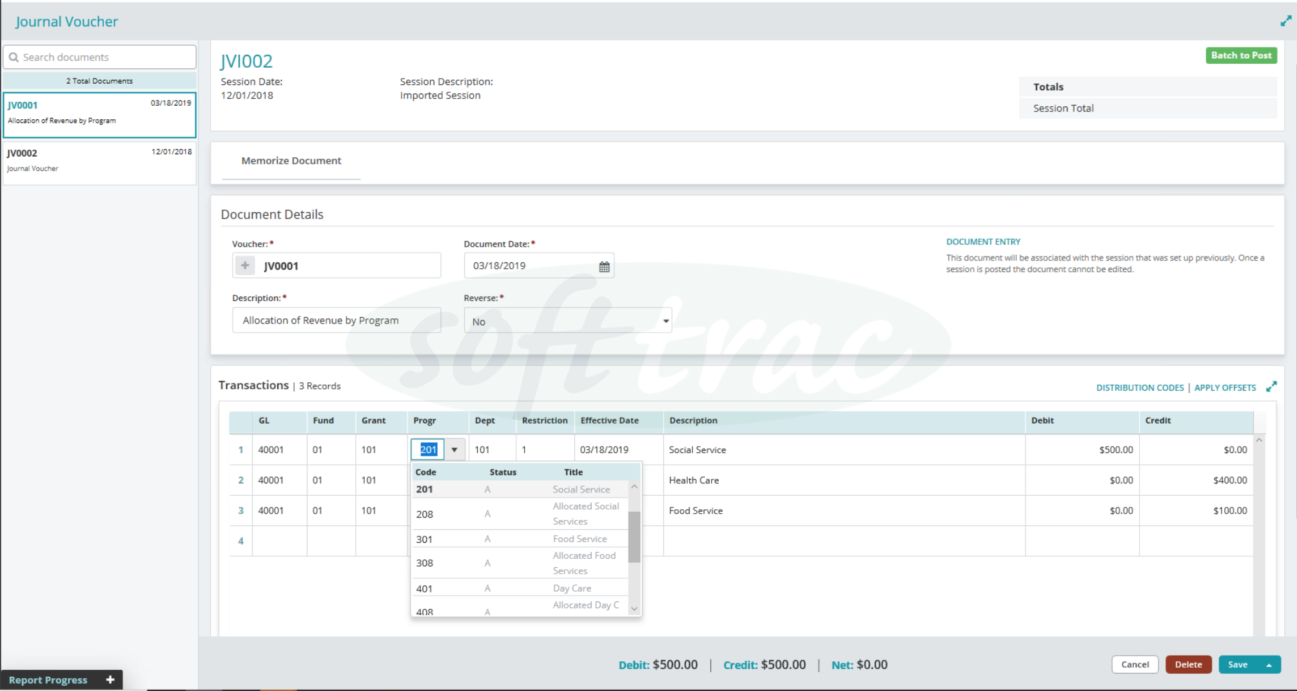This screenshot has width=1297, height=691.
Task: Click the Search documents field
Action: click(100, 57)
